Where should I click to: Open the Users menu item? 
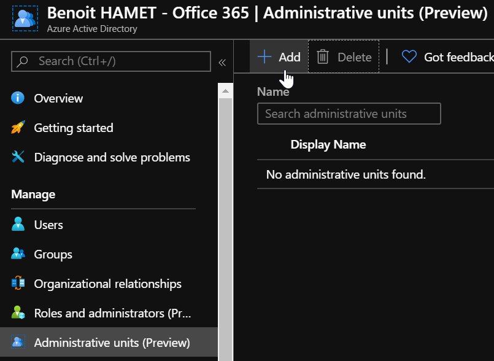point(48,225)
